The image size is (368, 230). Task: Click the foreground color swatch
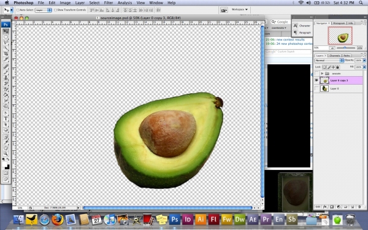coord(5,164)
